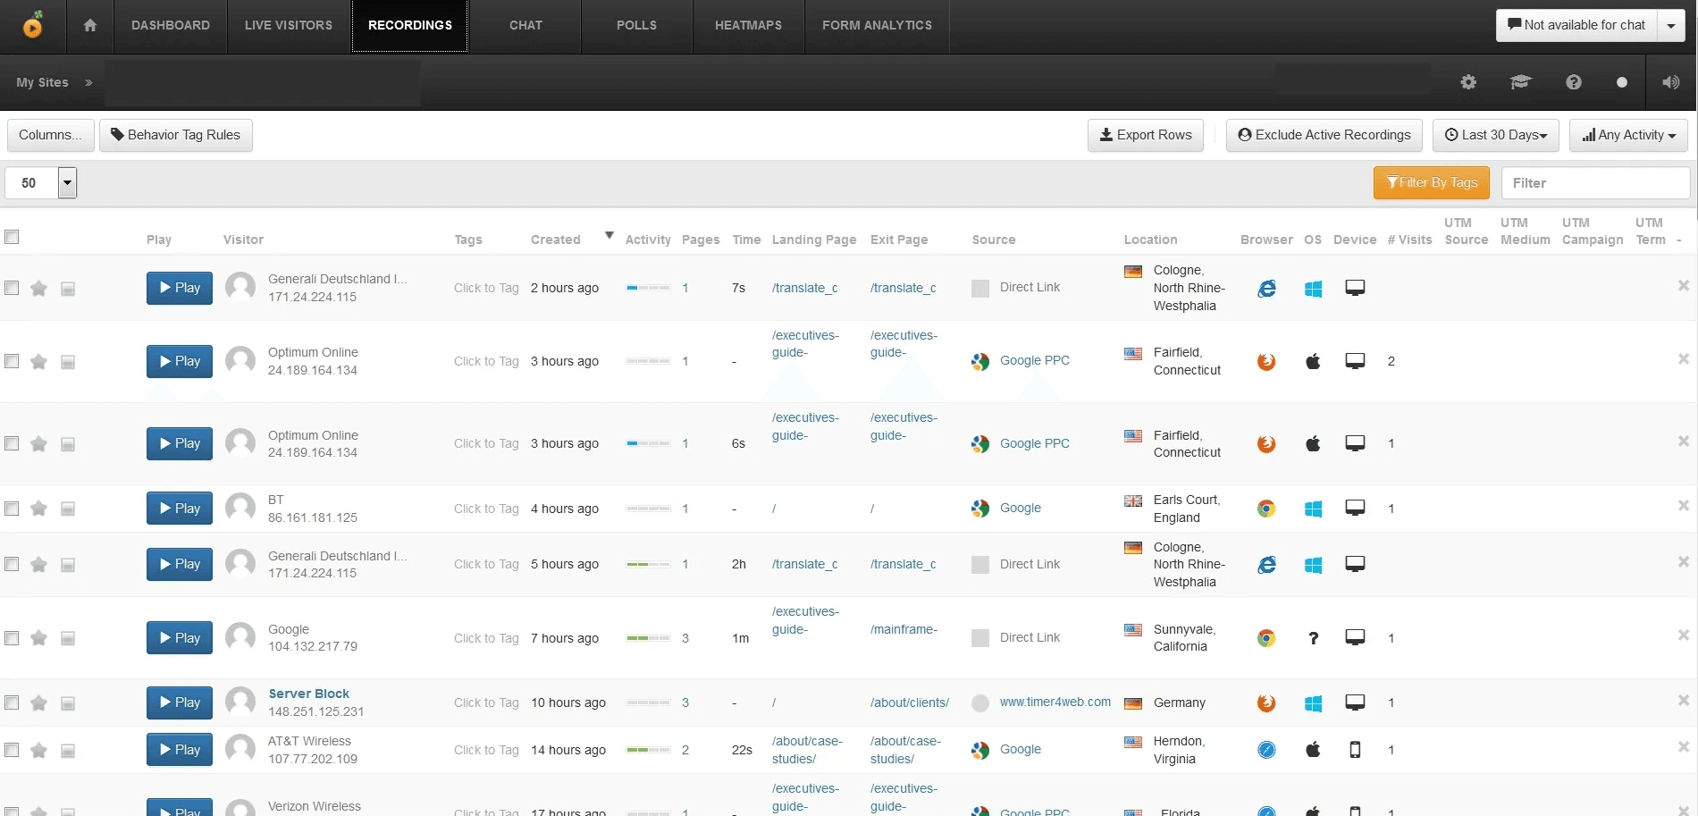
Task: Star the Google 7 hours ago recording
Action: pyautogui.click(x=38, y=638)
